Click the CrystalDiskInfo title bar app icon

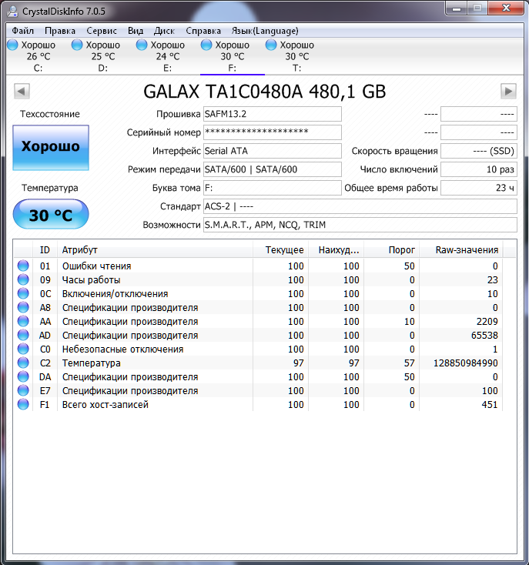[12, 12]
